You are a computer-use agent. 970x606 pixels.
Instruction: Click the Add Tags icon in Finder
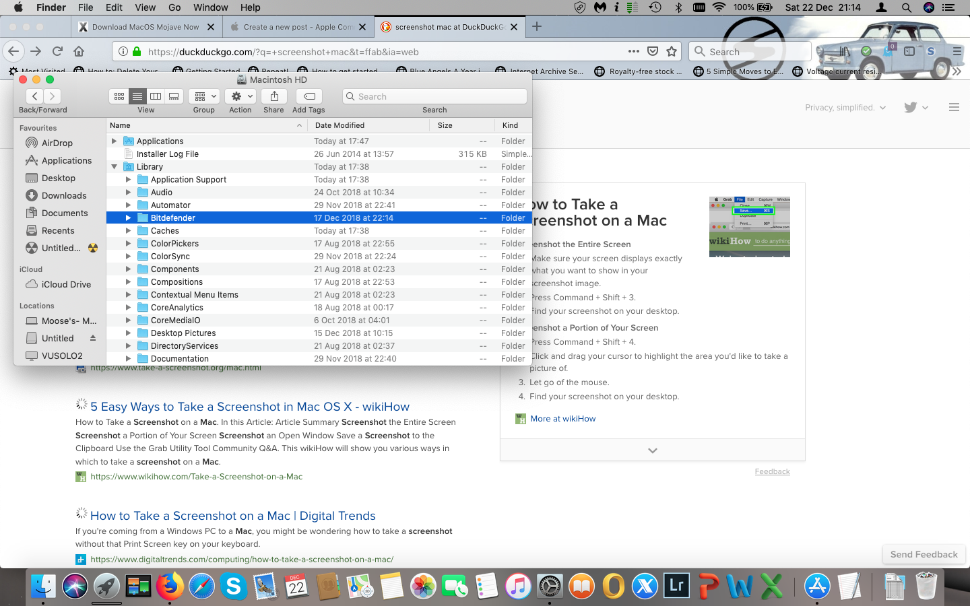(x=309, y=96)
